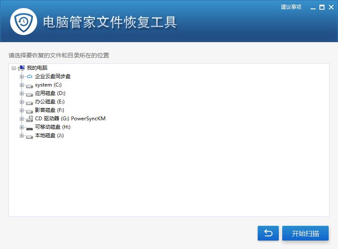Click the back arrow button

point(268,233)
